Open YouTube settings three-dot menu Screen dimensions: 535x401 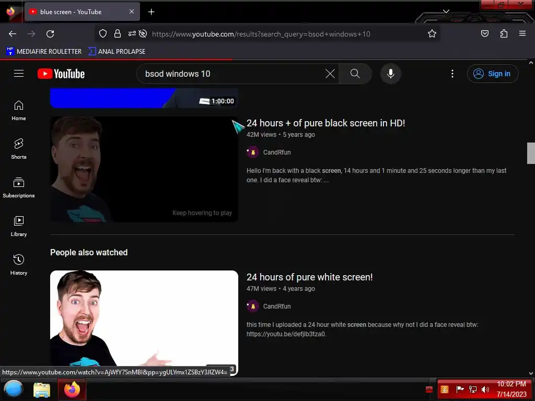tap(452, 74)
